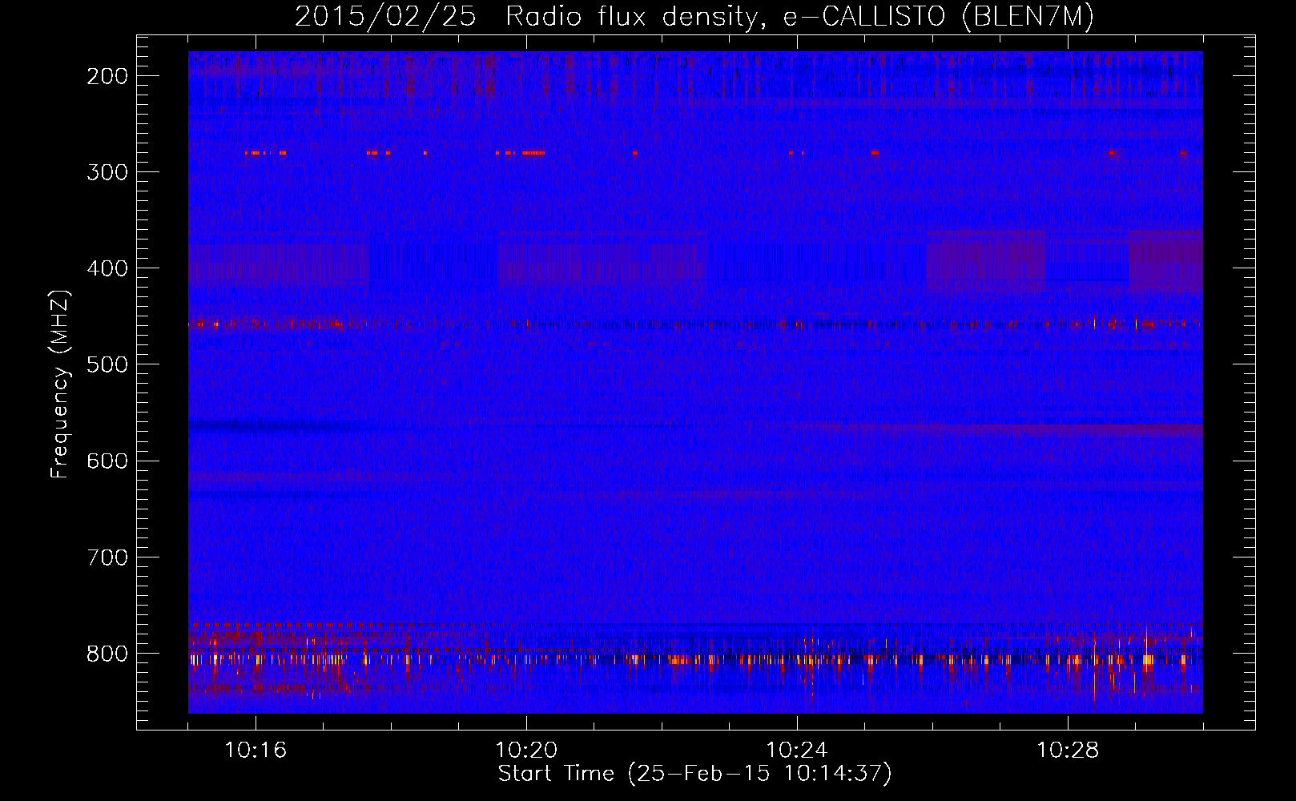Select the 600 frequency tick label
This screenshot has width=1296, height=801.
(x=107, y=461)
